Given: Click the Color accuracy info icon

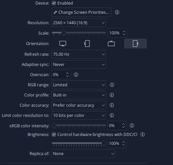Looking at the screenshot, I should 112,105.
